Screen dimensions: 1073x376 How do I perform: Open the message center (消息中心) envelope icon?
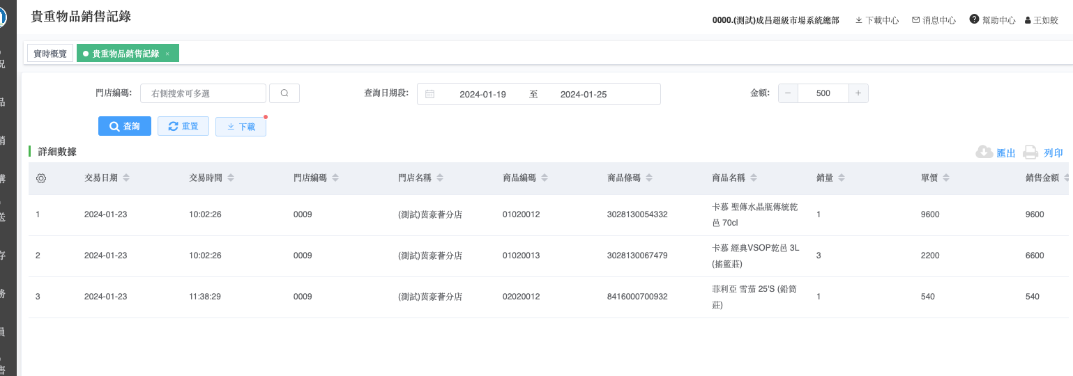pos(915,20)
